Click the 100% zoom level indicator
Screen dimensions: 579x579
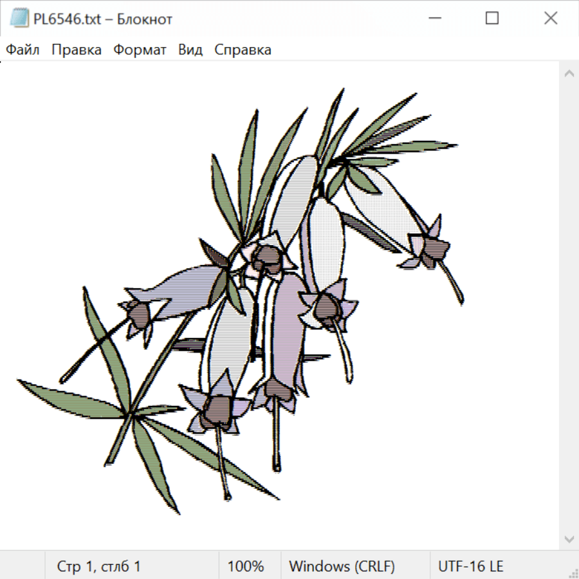(246, 567)
